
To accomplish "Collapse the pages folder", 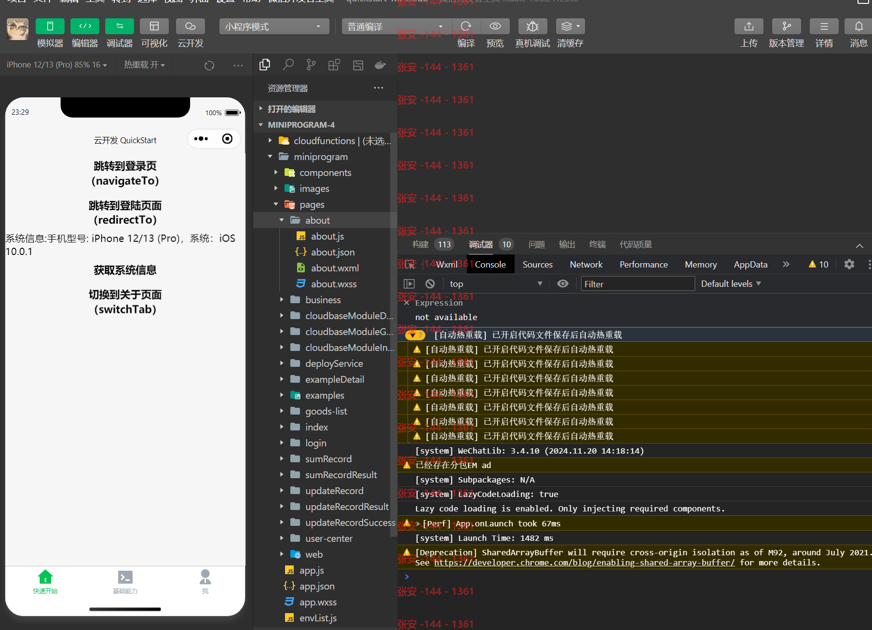I will pos(325,204).
